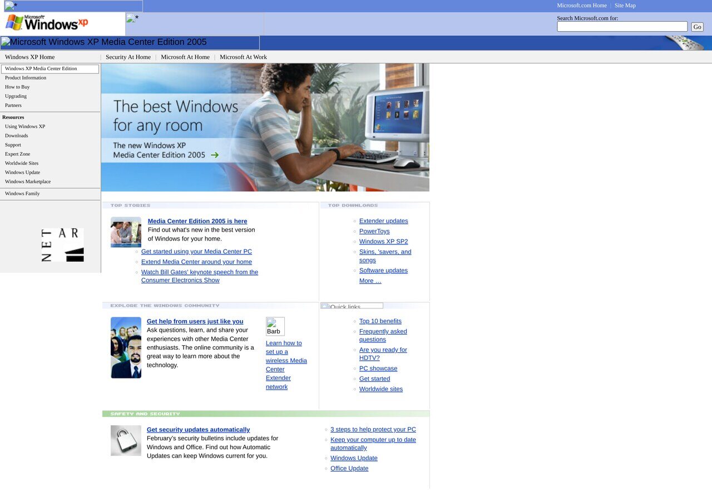Open 'Are you ready for HDTV?' link
This screenshot has width=712, height=501.
pyautogui.click(x=383, y=354)
